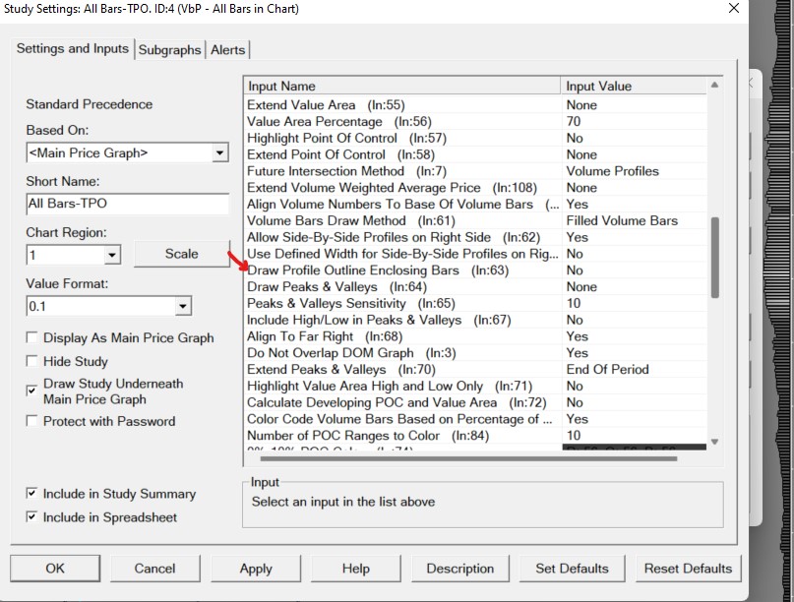
Task: Select Align To Far Right (In:68) row
Action: click(x=476, y=336)
